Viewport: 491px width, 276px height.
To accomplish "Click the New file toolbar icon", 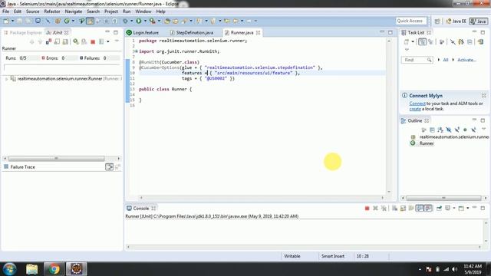I will coord(6,21).
